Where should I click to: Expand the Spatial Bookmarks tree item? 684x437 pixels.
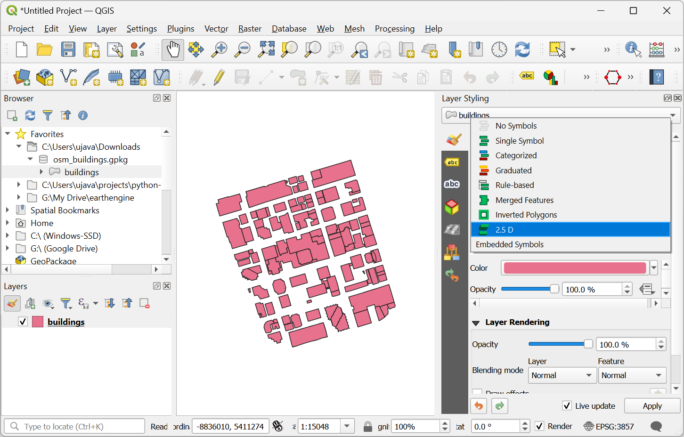8,210
